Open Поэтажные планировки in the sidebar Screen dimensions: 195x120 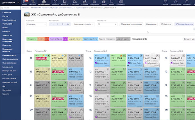tap(7, 40)
